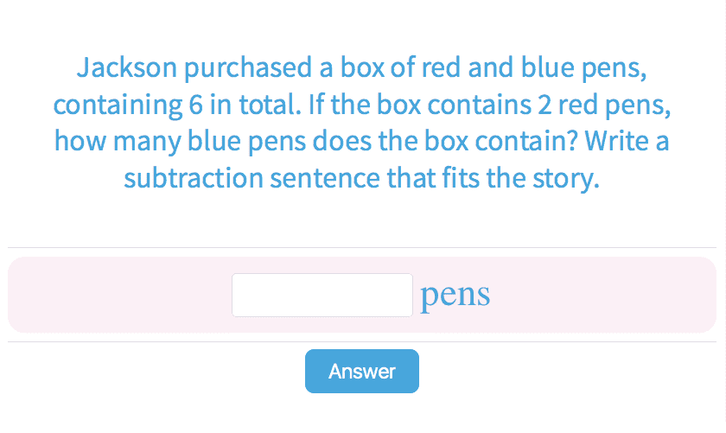This screenshot has height=433, width=726.
Task: Click the pink answer panel right of 'pens'
Action: coord(605,296)
